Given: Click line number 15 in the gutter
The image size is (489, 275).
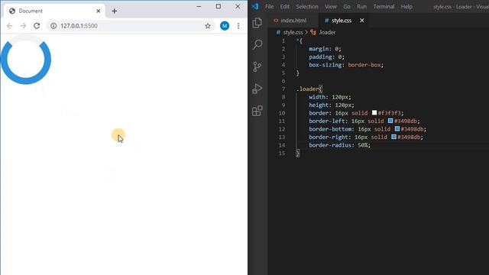Looking at the screenshot, I should (282, 153).
